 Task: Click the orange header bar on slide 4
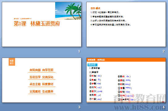tap(126, 60)
